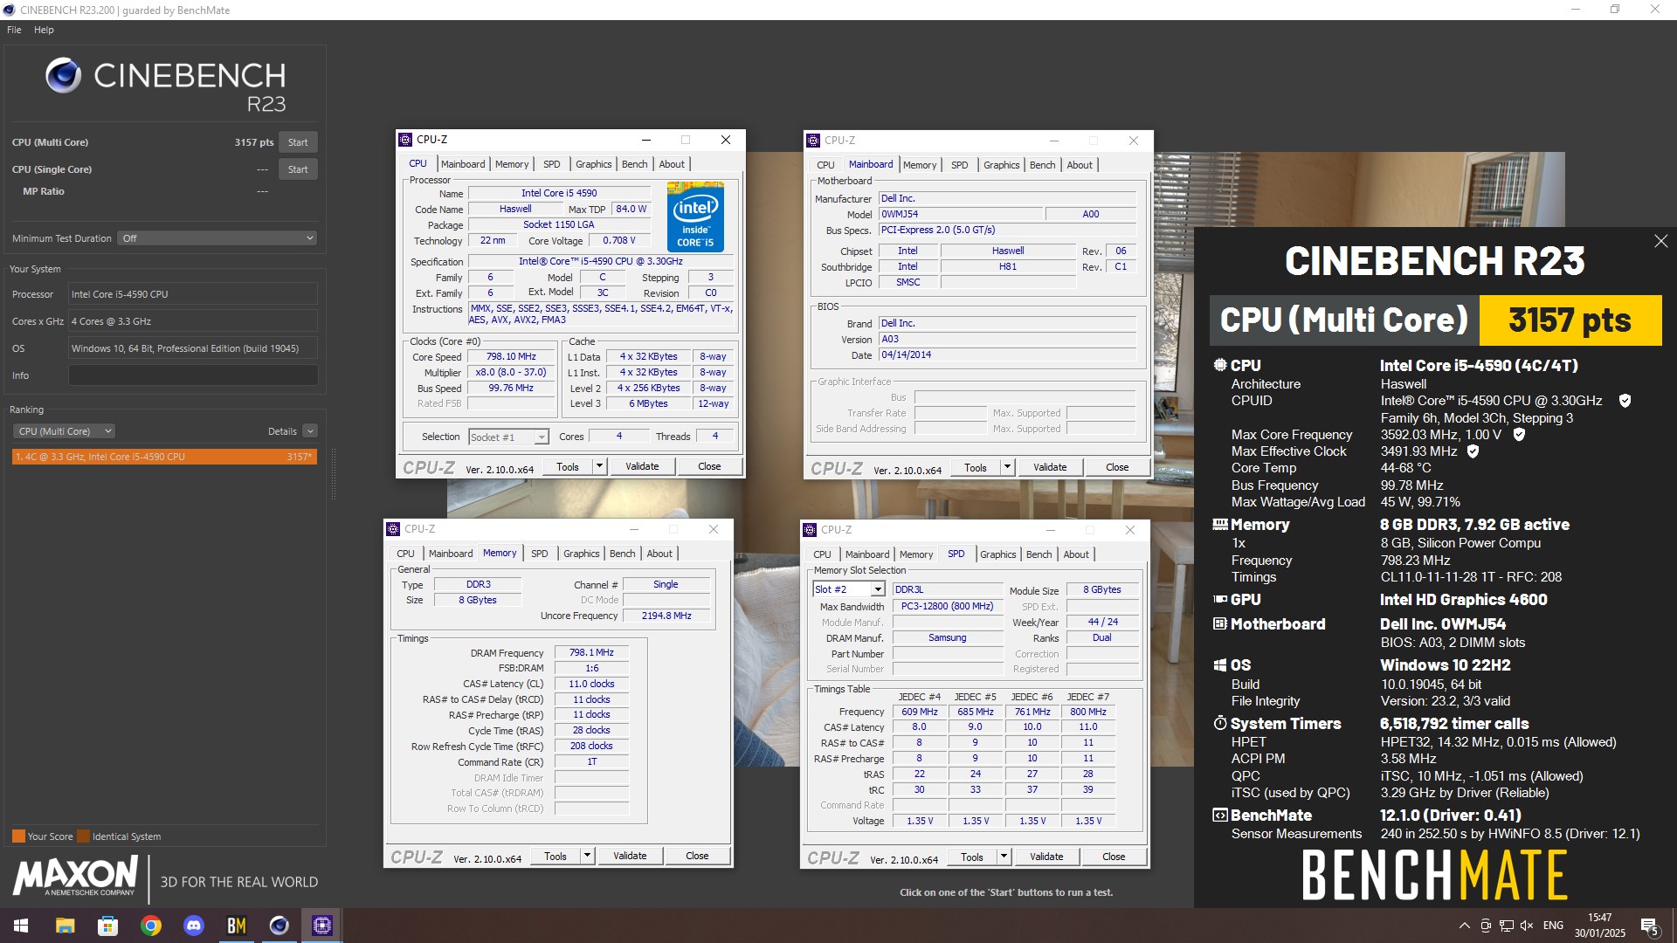Open Tools dropdown arrow in Mainboard CPU-Z window
Image resolution: width=1677 pixels, height=943 pixels.
pos(1008,467)
